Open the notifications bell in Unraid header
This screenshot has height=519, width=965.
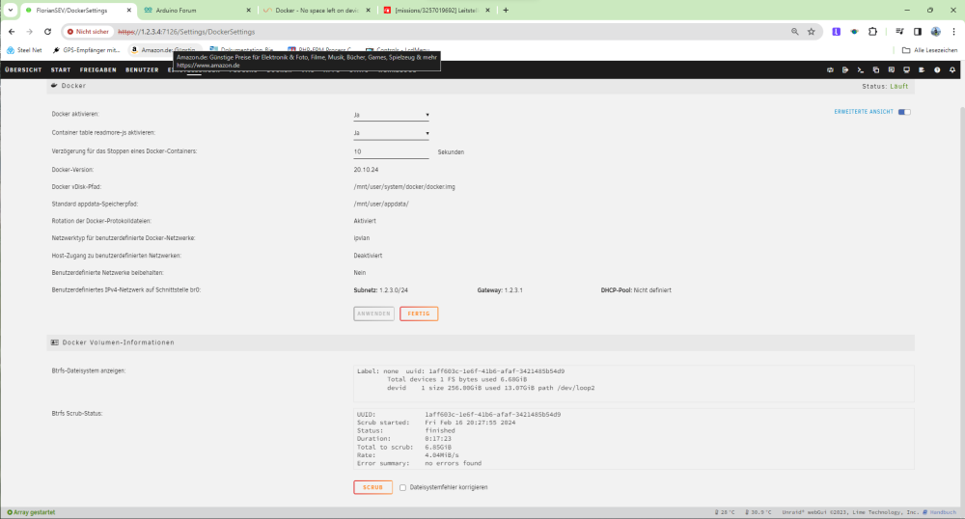coord(952,70)
